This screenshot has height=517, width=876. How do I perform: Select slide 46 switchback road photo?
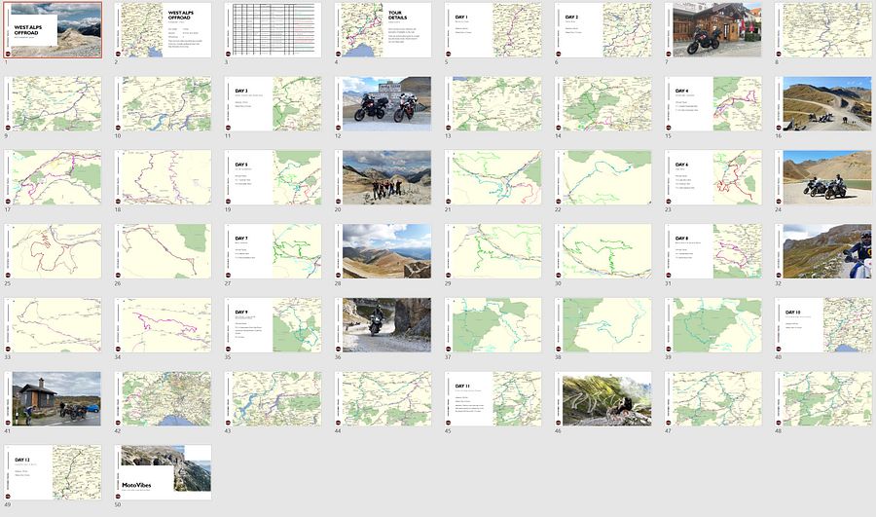tap(603, 399)
